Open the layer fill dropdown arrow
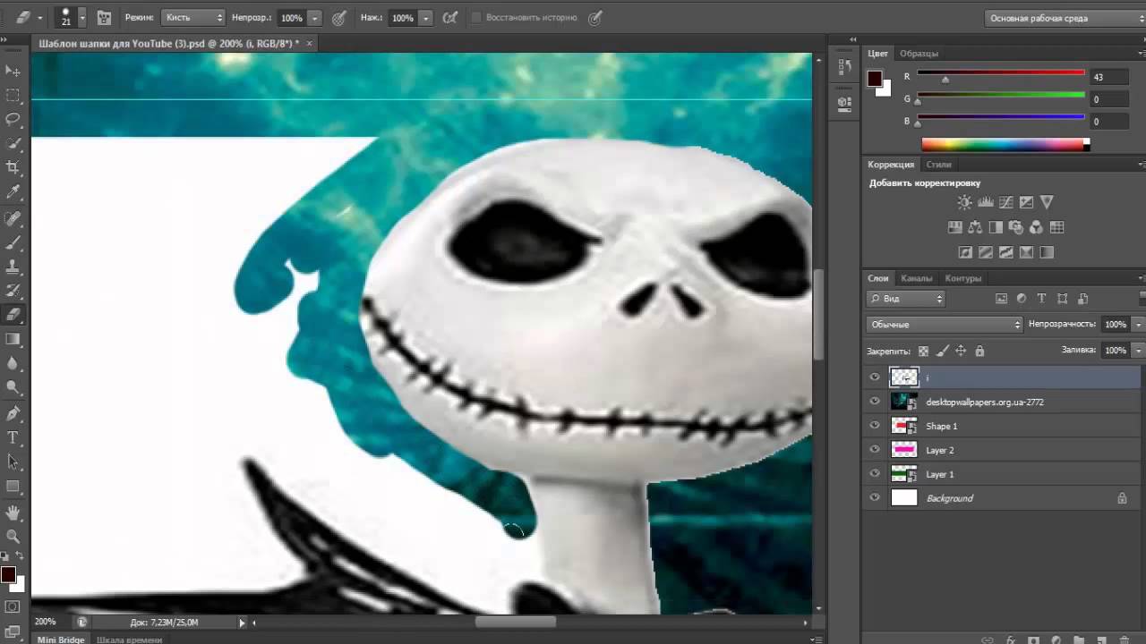1146x644 pixels. [1138, 350]
